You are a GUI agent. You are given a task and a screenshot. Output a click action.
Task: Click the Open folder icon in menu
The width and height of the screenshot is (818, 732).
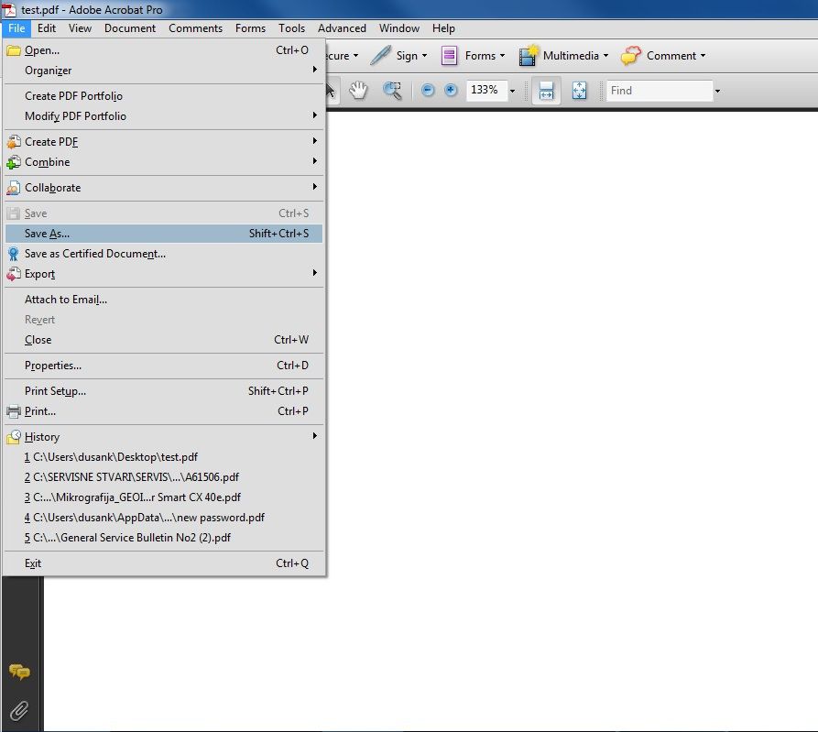(14, 50)
